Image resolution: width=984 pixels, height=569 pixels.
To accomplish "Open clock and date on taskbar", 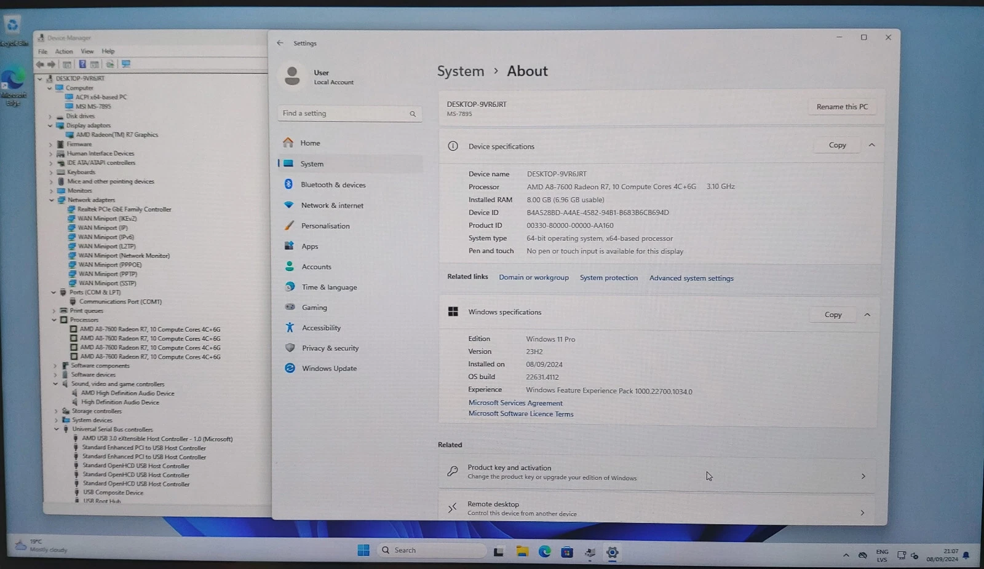I will (x=942, y=555).
